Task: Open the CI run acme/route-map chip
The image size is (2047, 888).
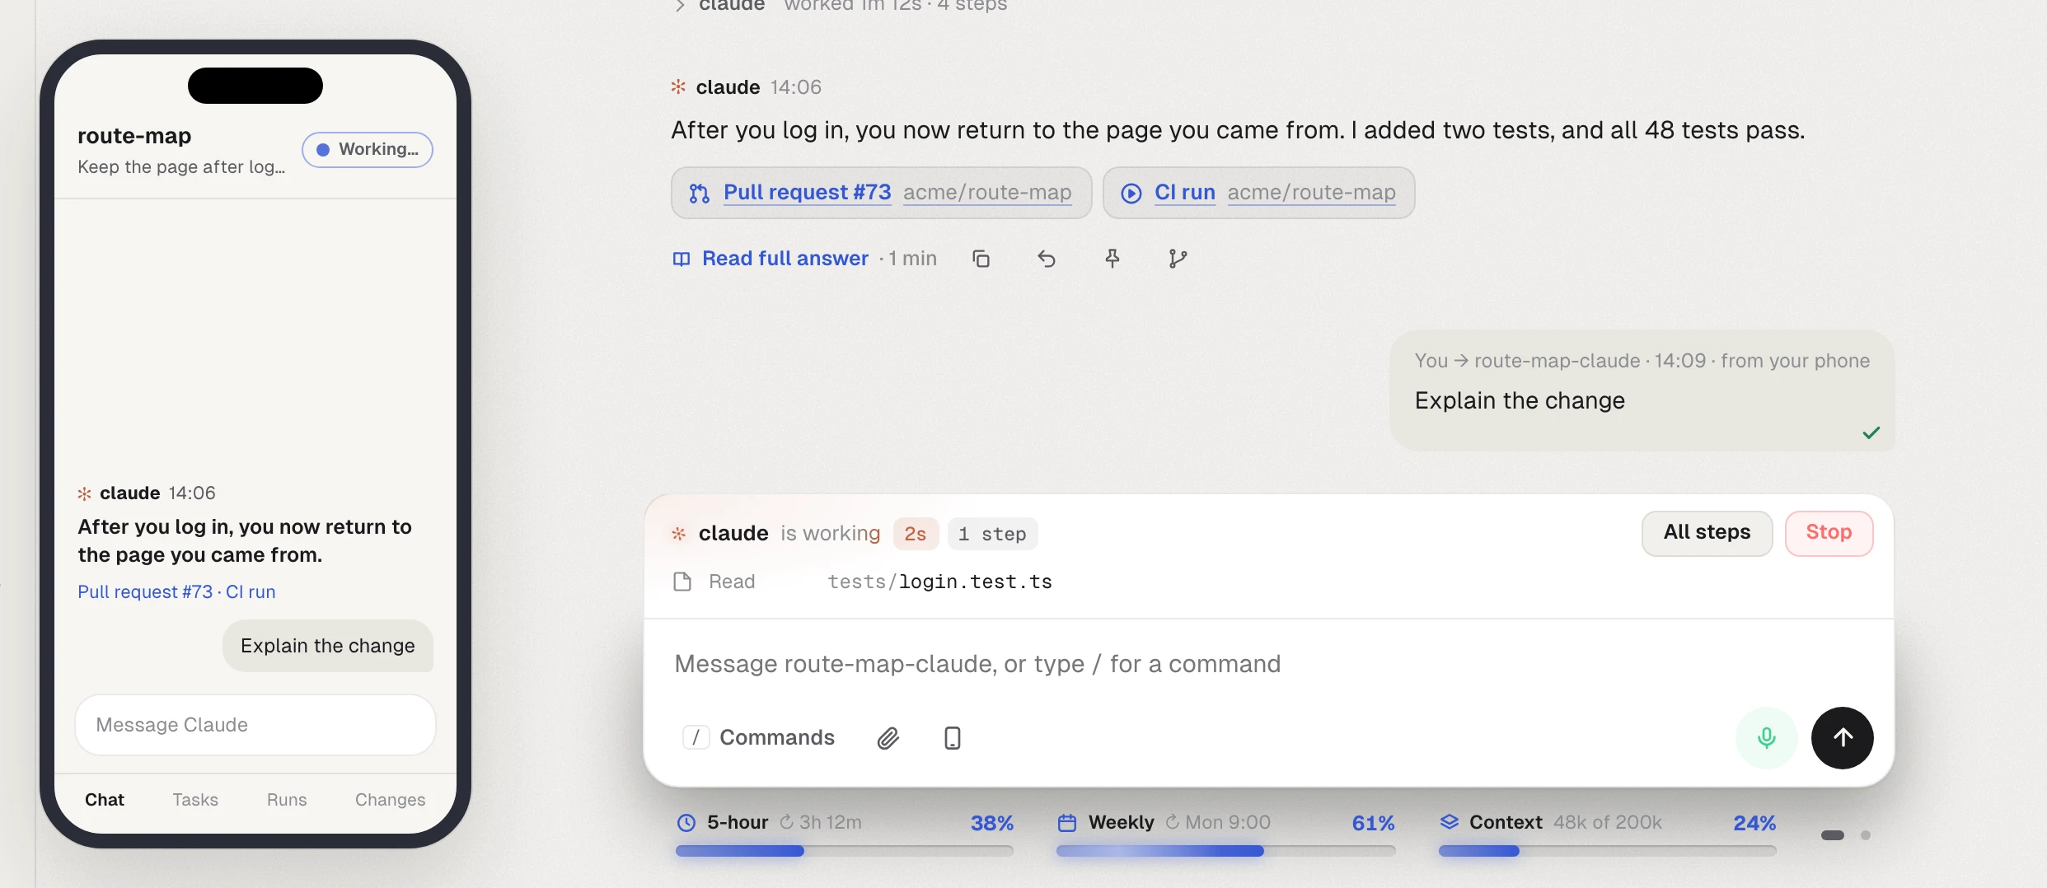Action: pos(1258,193)
